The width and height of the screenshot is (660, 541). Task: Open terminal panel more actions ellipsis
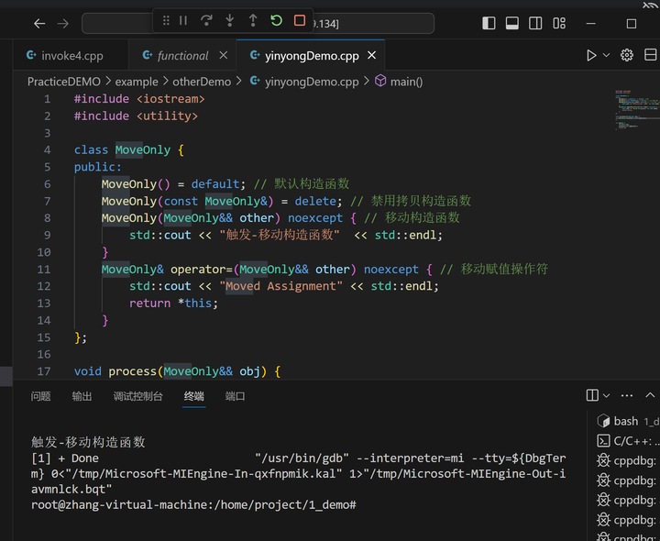627,395
